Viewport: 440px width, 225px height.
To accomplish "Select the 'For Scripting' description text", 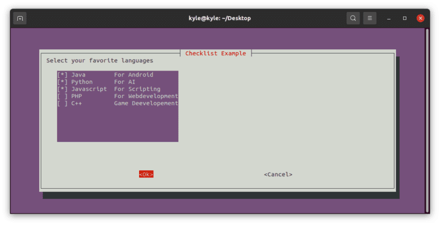I will [137, 89].
